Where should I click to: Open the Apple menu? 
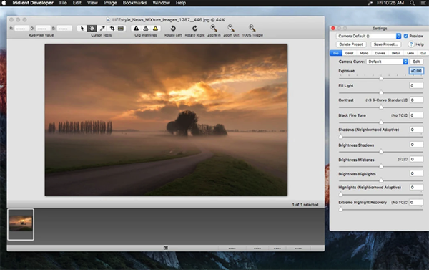tap(4, 3)
